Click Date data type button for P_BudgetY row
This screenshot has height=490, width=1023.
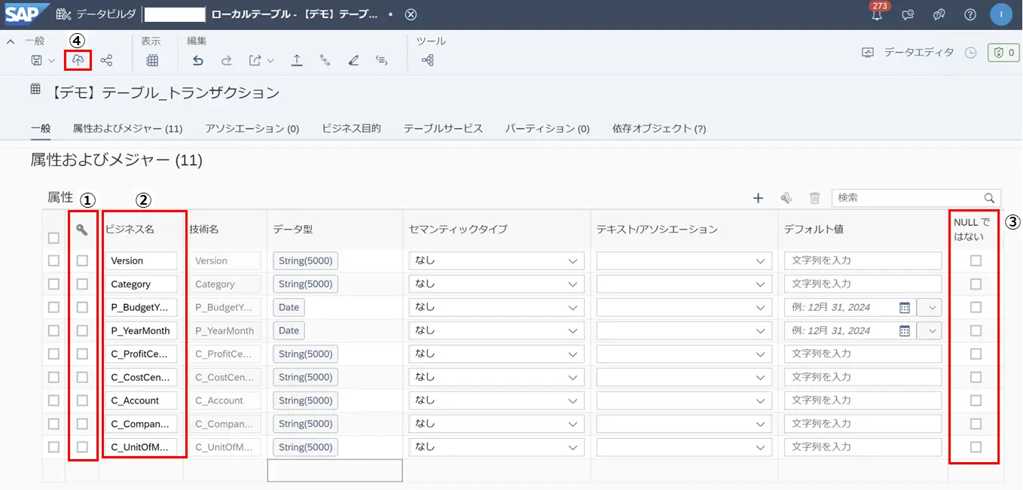pos(289,307)
